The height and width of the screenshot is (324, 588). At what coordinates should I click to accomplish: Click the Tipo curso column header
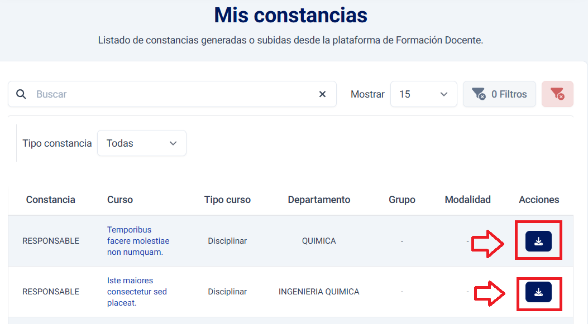tap(227, 200)
